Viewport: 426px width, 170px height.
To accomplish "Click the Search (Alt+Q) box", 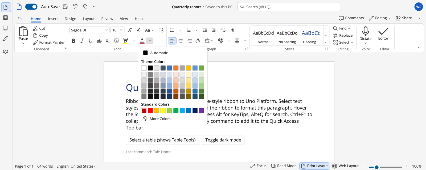I will pyautogui.click(x=289, y=7).
